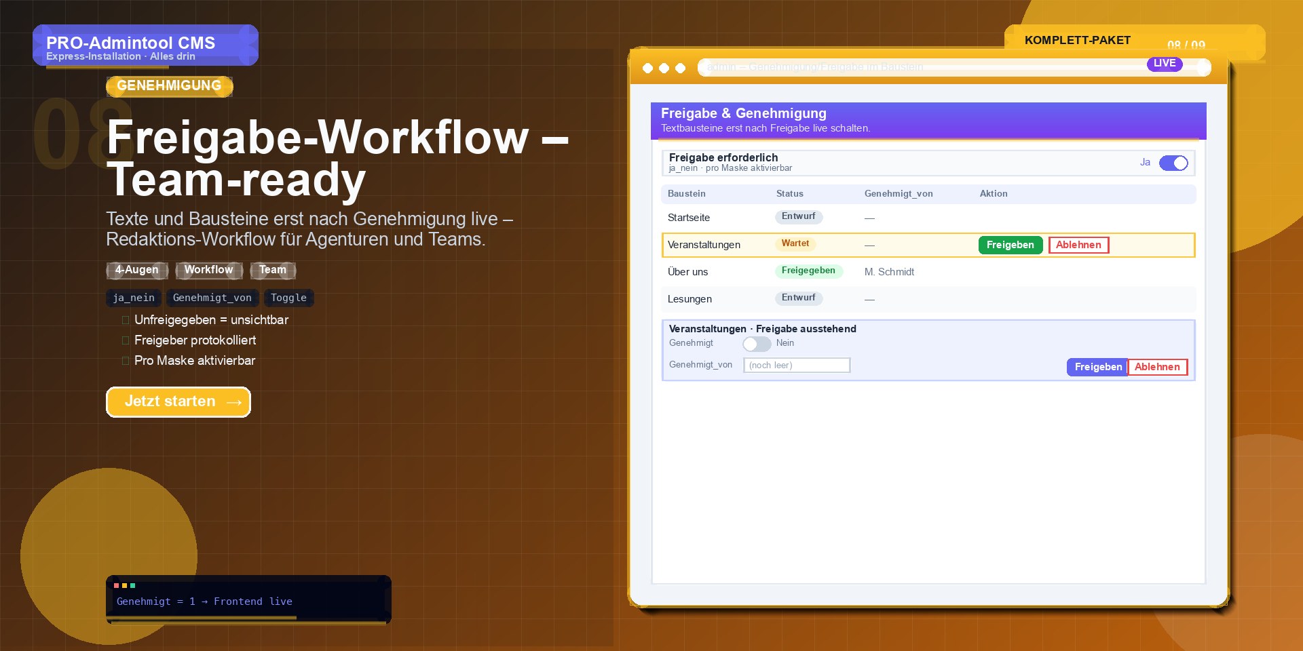Approve via the blue Freigeben button
The image size is (1303, 651).
tap(1097, 367)
